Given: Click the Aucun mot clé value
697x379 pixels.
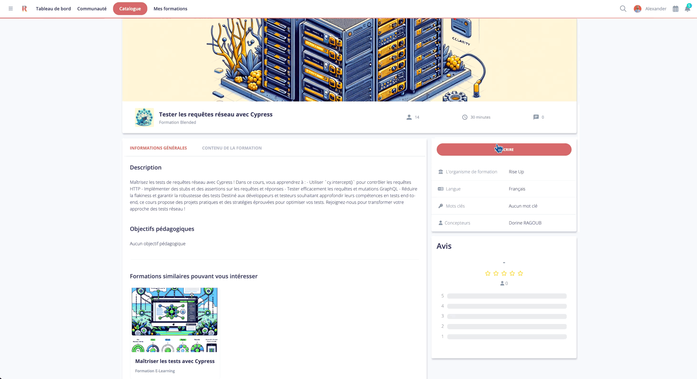Looking at the screenshot, I should [523, 206].
